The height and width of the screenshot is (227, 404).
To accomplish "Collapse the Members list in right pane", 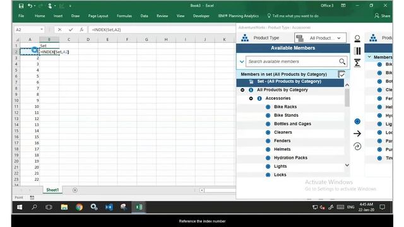I will (369, 57).
